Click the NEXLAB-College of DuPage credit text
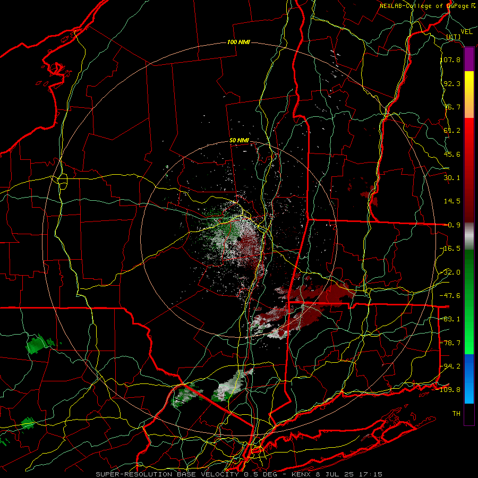The width and height of the screenshot is (478, 478). pos(428,6)
